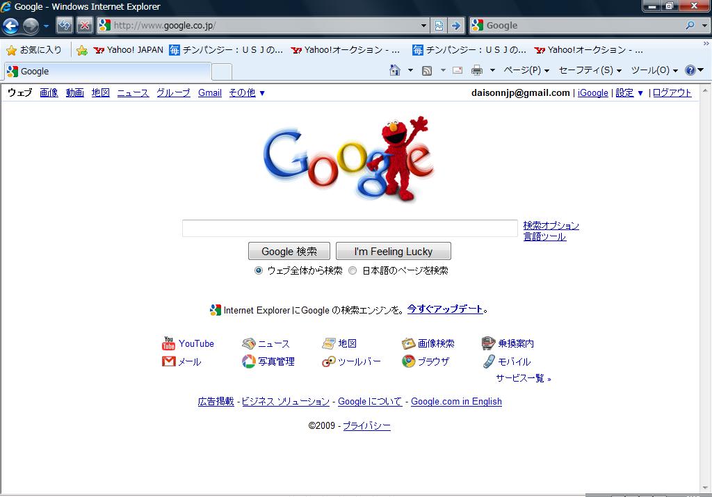
Task: Click the Google 検索 button
Action: (289, 251)
